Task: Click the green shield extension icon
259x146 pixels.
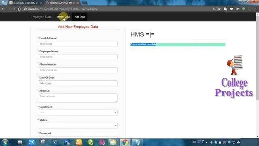Action: tap(244, 9)
